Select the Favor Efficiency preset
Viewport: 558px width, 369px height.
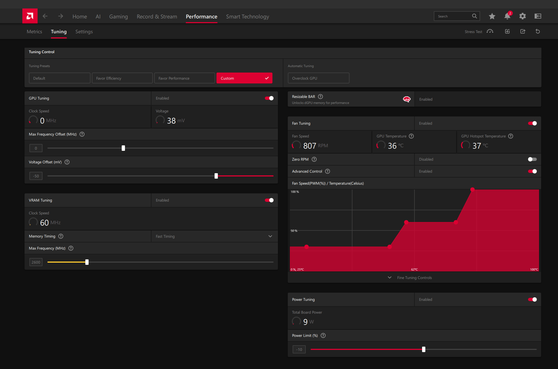(122, 78)
